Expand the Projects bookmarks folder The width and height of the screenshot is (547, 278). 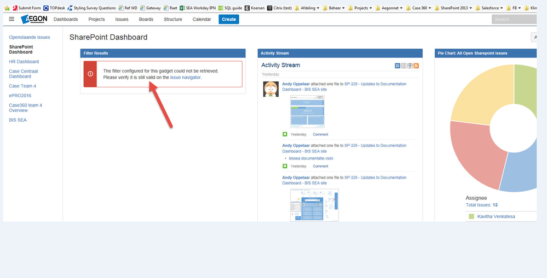360,8
